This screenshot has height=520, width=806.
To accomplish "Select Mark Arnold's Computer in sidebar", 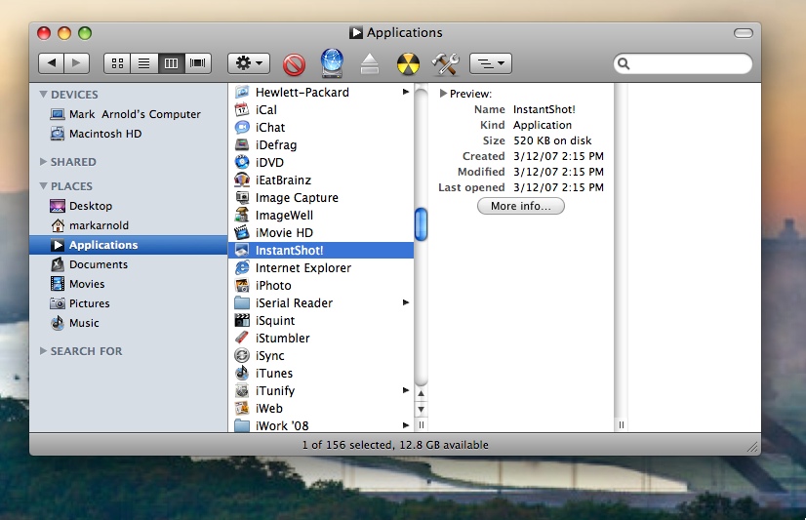I will click(128, 114).
